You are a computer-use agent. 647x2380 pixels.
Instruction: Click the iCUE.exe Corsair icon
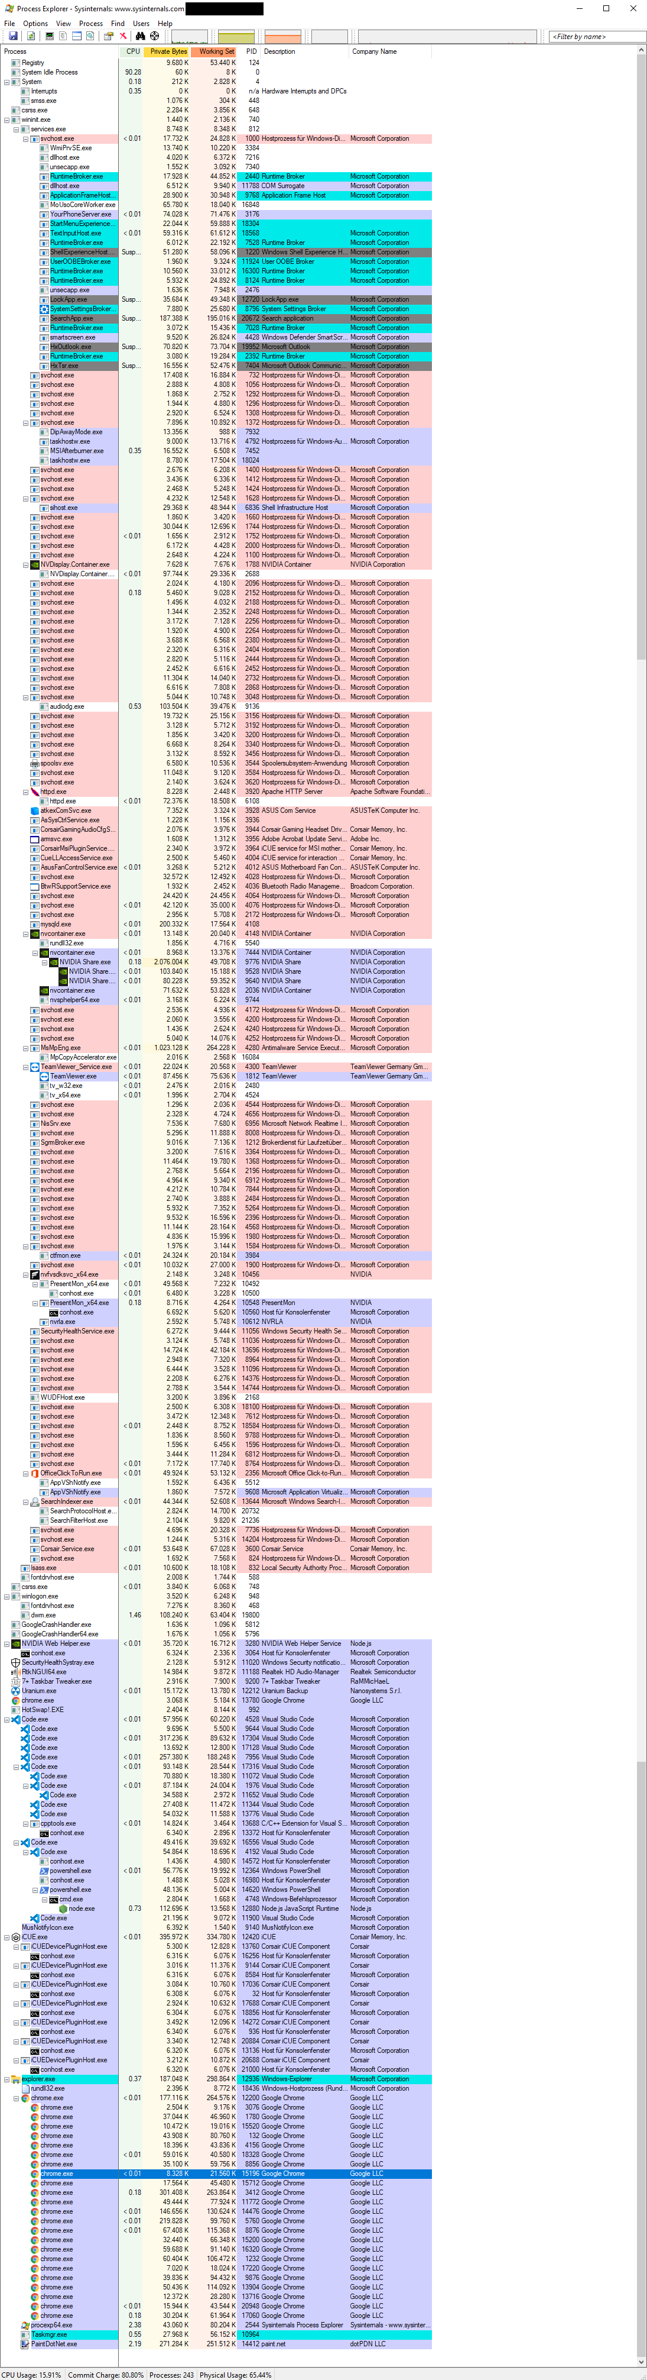16,1936
